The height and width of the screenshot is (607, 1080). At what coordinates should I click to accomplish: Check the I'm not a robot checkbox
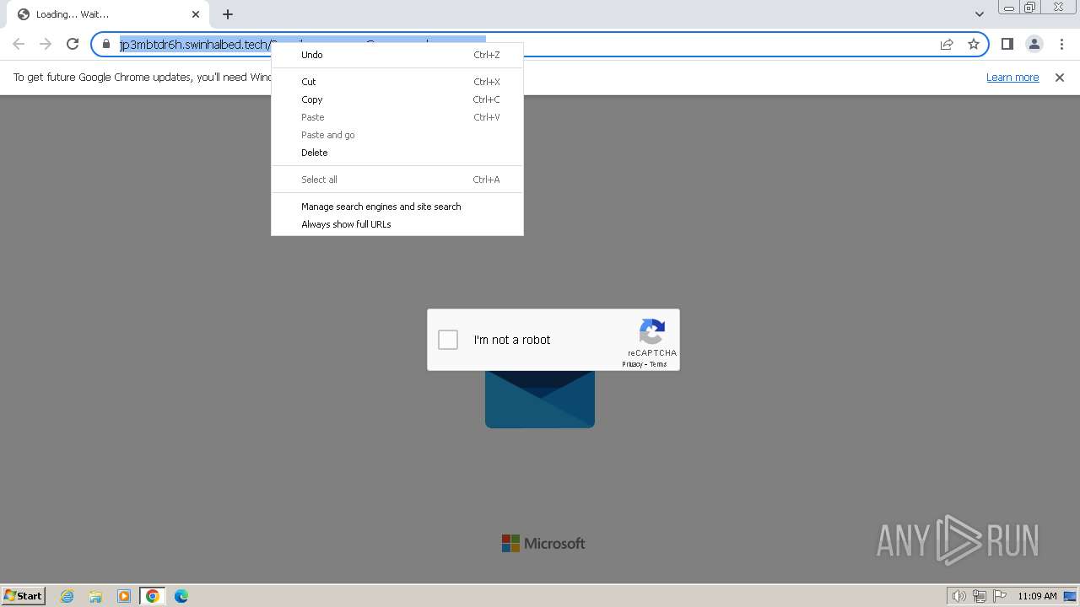coord(448,340)
